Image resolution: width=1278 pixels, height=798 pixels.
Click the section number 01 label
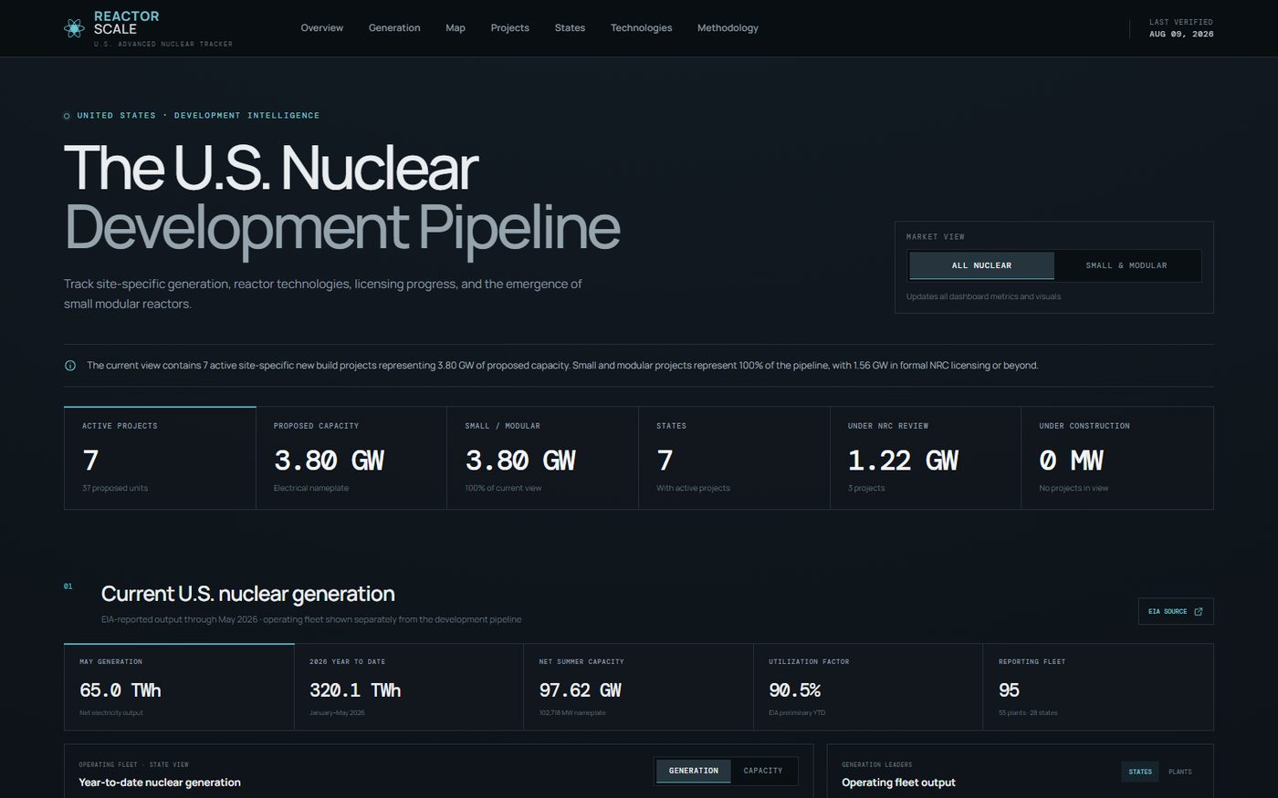pos(68,586)
